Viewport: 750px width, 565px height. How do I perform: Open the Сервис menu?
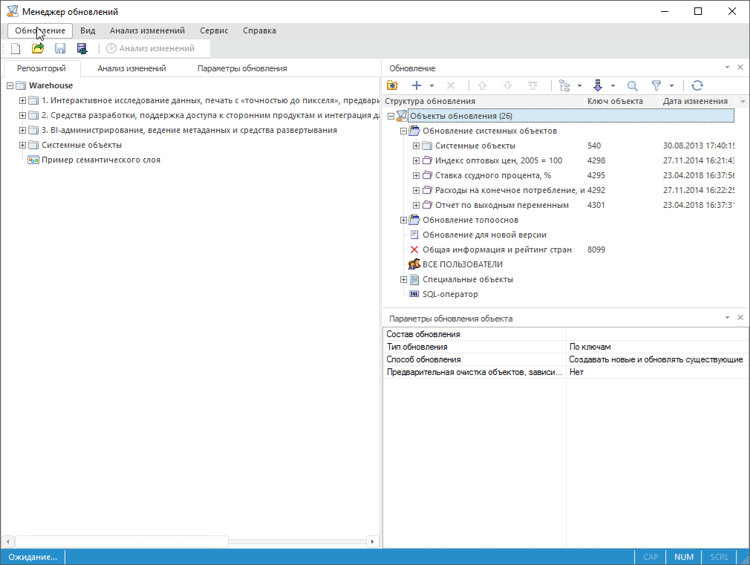pos(213,30)
